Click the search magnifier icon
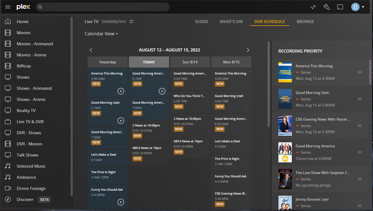373x211 pixels. [x=40, y=7]
